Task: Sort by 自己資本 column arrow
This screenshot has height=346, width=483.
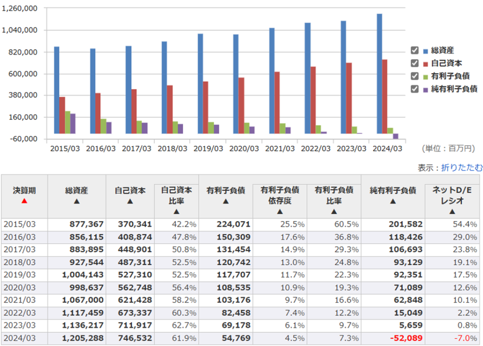Action: [130, 201]
